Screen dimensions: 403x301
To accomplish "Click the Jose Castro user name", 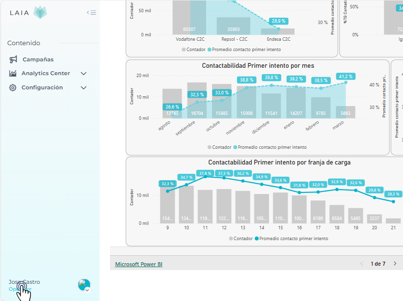I will [24, 282].
